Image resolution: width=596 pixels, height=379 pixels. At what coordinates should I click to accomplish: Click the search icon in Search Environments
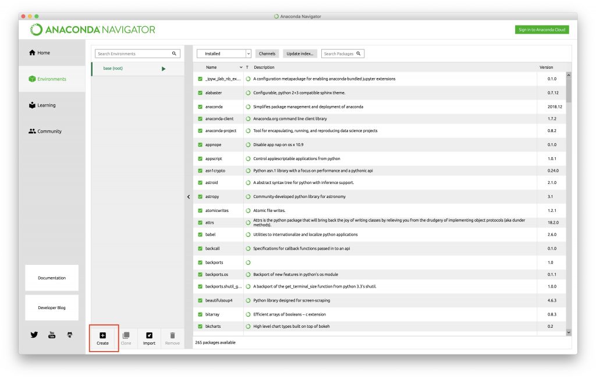tap(174, 54)
